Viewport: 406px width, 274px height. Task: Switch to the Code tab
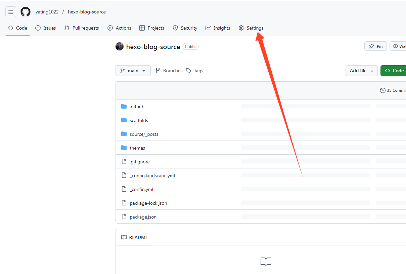pos(18,28)
